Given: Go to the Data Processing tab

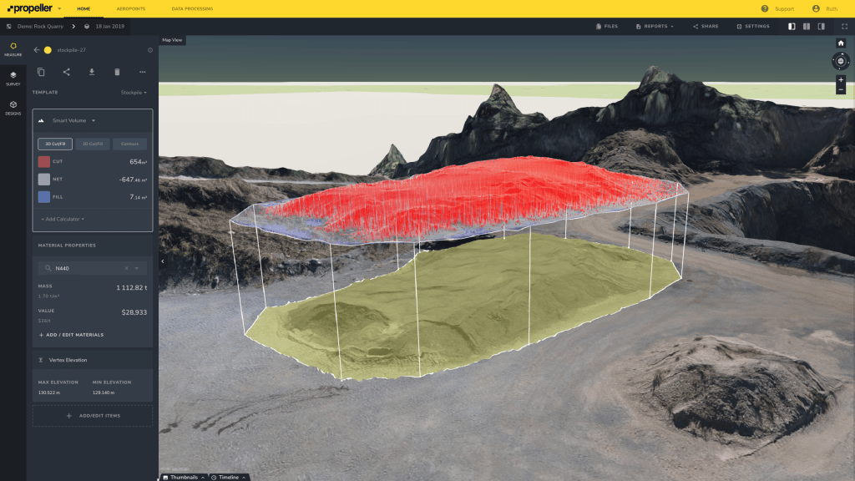Looking at the screenshot, I should pyautogui.click(x=192, y=8).
